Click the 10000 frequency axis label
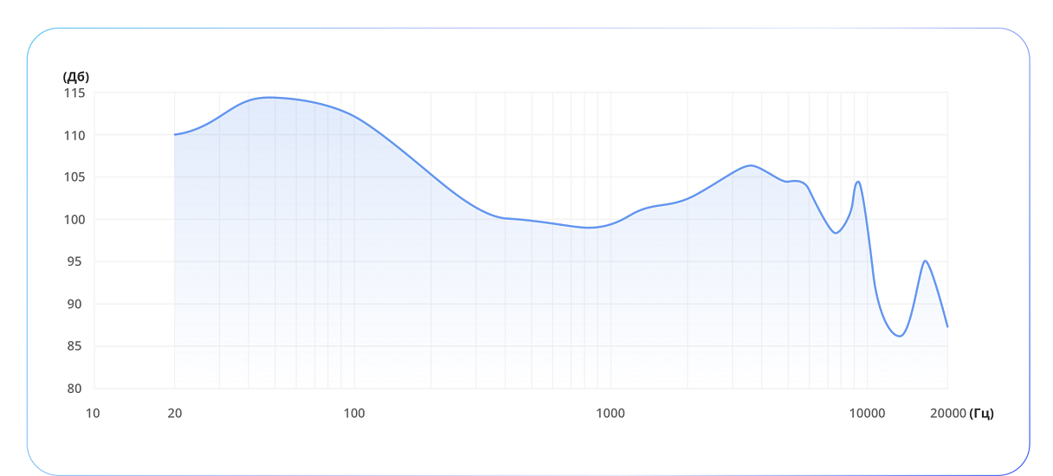The width and height of the screenshot is (1053, 476). pos(867,413)
